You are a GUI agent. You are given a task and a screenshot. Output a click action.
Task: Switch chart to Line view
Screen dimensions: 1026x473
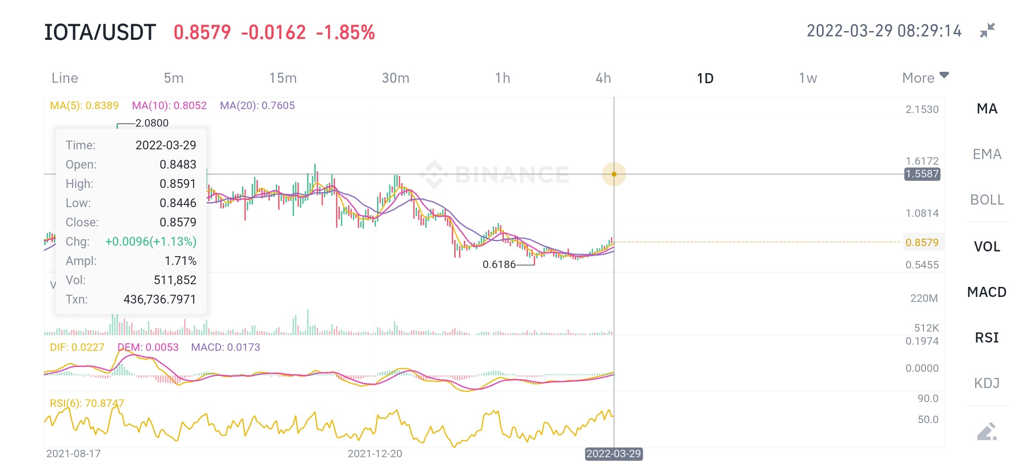click(x=65, y=78)
